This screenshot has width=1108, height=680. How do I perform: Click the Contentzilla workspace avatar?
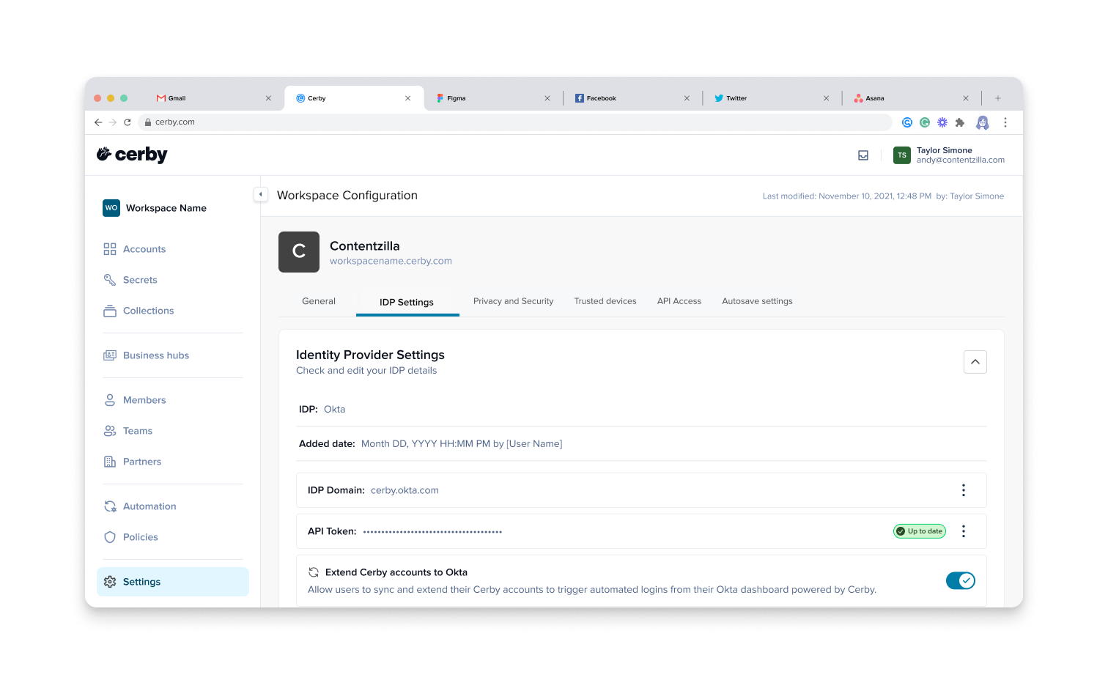299,252
